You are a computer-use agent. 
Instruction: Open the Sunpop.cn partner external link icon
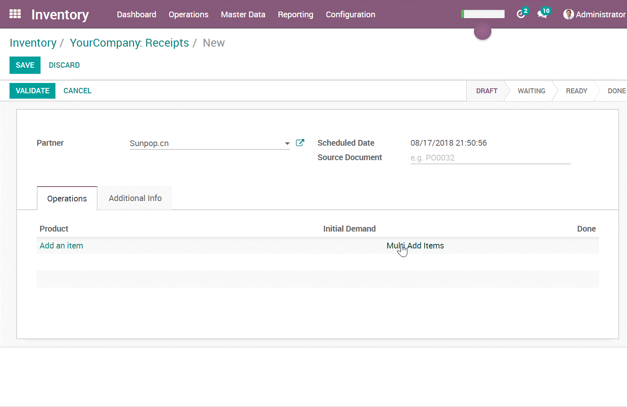click(300, 143)
